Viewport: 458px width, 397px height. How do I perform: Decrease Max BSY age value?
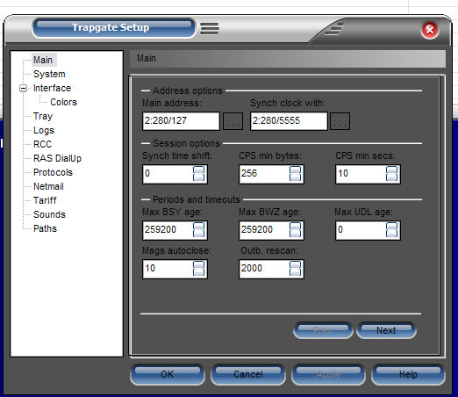tap(198, 234)
